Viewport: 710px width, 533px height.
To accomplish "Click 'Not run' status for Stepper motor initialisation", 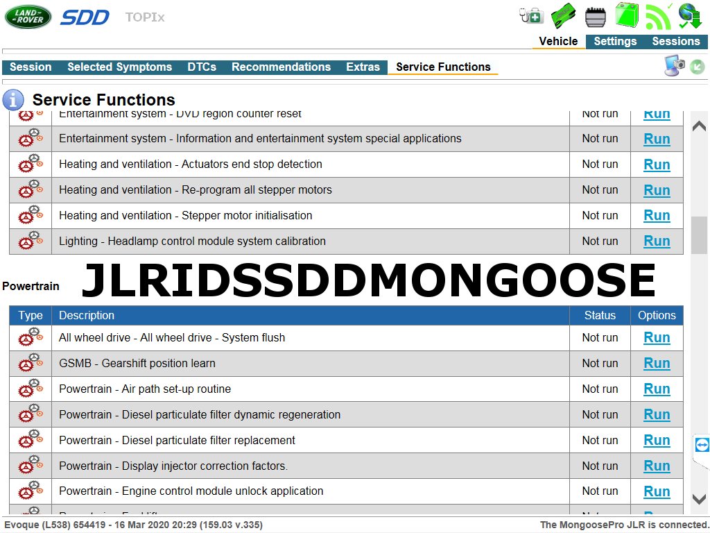I will click(x=600, y=215).
